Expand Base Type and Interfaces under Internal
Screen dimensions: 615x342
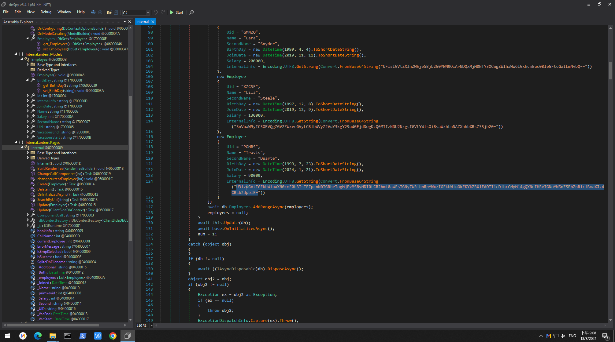28,153
